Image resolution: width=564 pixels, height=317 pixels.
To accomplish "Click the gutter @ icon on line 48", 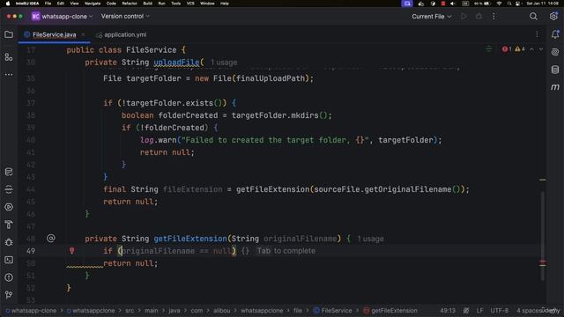I will [x=51, y=238].
